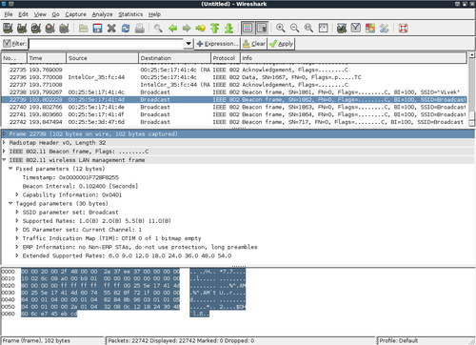Expand ERP Information node
The width and height of the screenshot is (476, 345).
pos(17,247)
